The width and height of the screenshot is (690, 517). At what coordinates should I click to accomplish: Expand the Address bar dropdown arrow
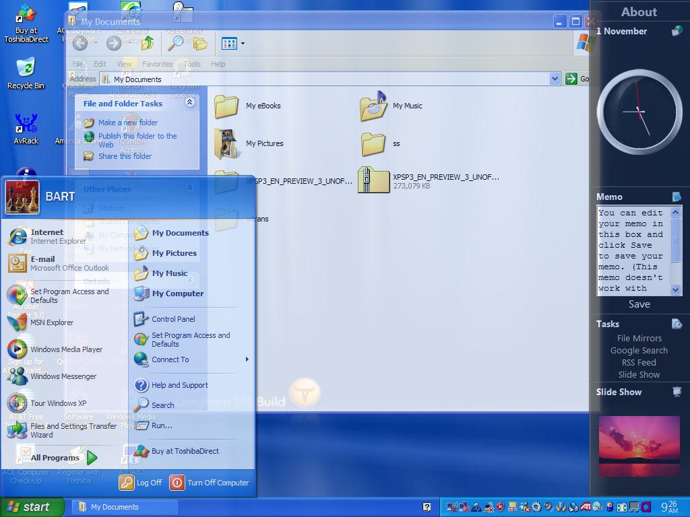[x=555, y=79]
